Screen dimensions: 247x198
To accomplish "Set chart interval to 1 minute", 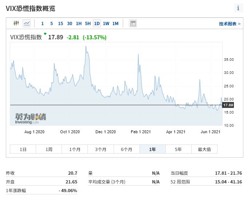I will 42,24.
